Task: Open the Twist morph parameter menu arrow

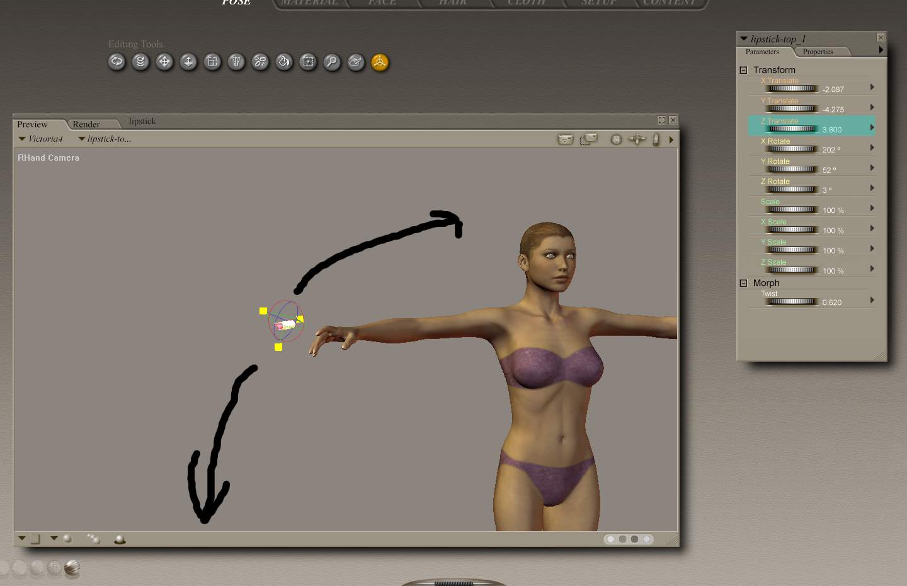Action: pyautogui.click(x=872, y=300)
